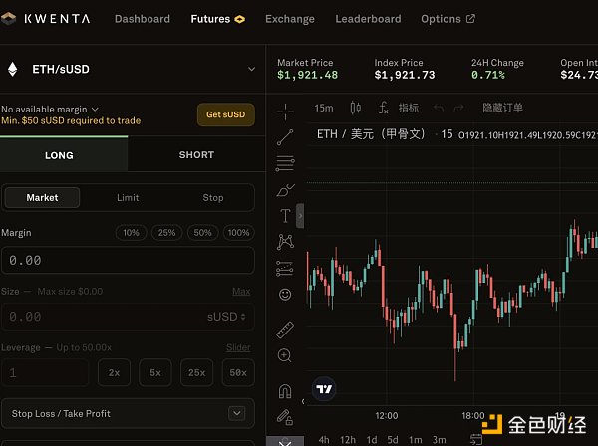Image resolution: width=598 pixels, height=446 pixels.
Task: Click the Get sUSD button
Action: pyautogui.click(x=225, y=114)
